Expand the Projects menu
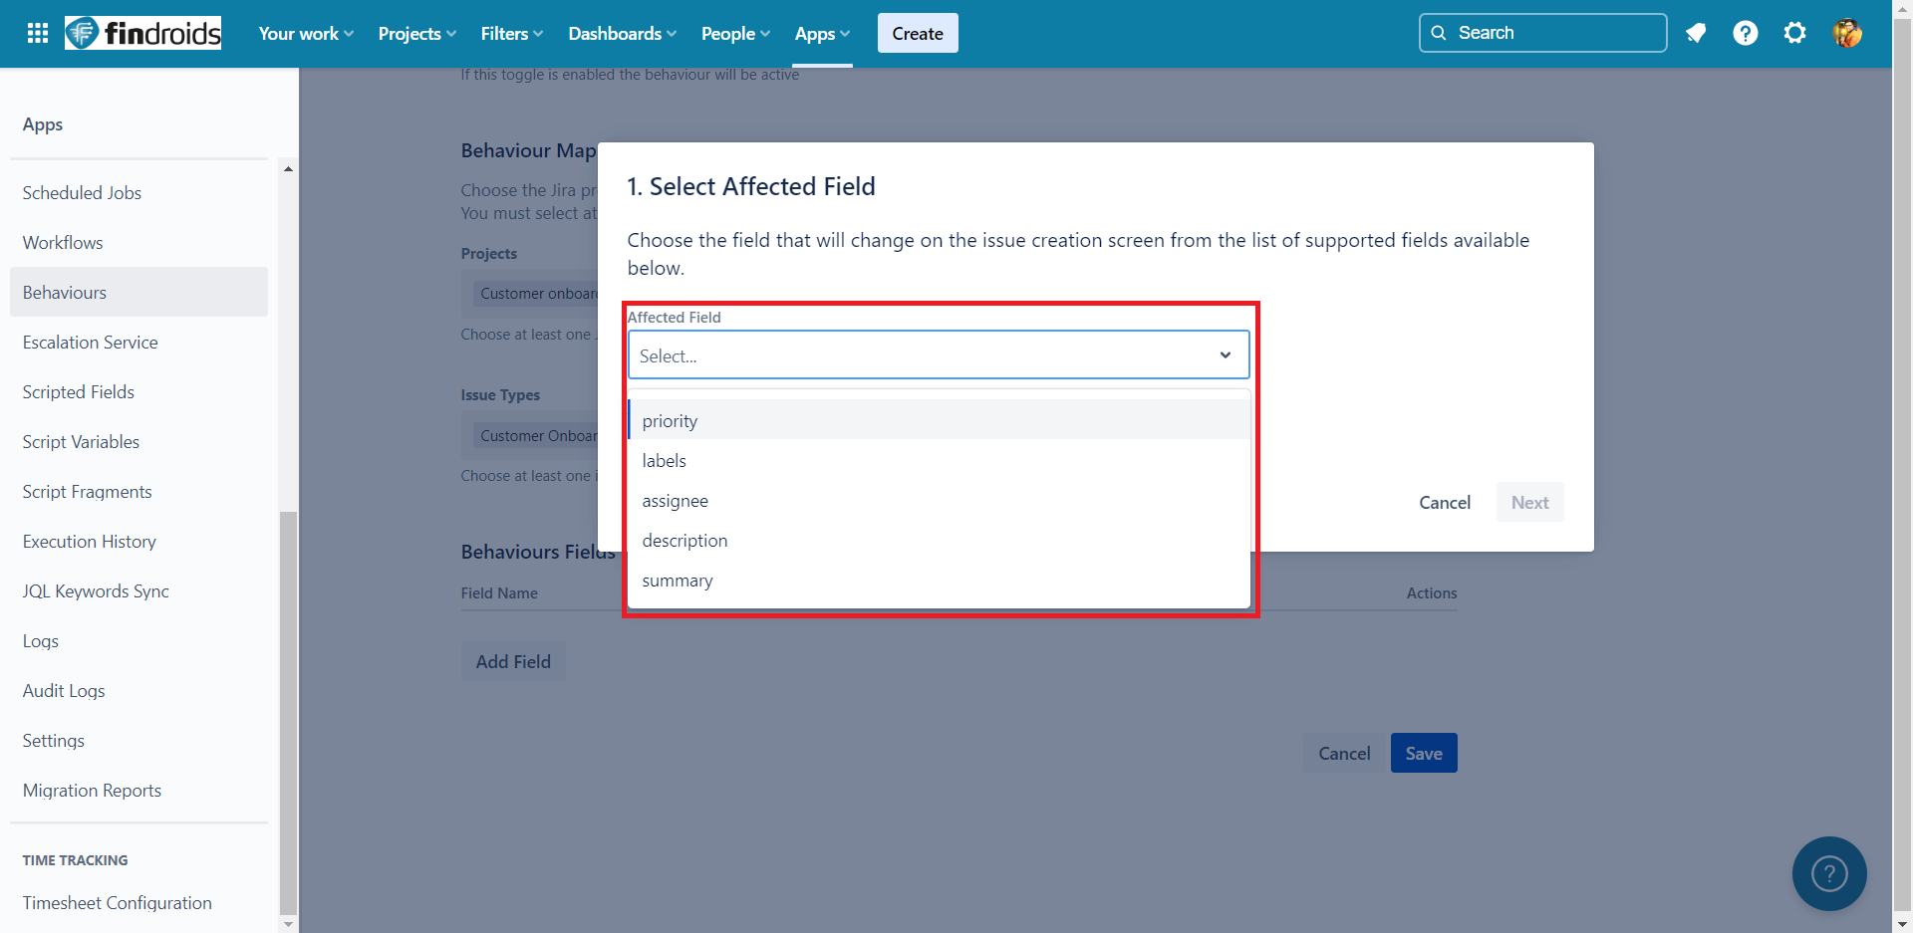 (x=417, y=33)
